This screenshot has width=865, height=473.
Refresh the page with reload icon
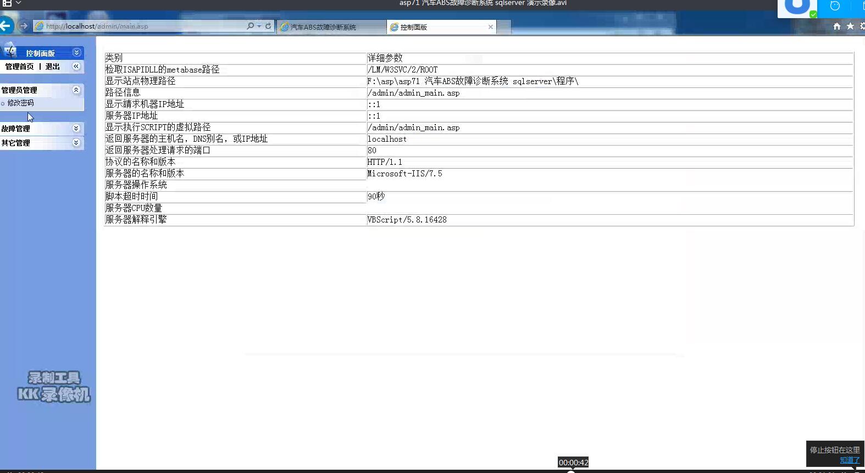tap(268, 26)
